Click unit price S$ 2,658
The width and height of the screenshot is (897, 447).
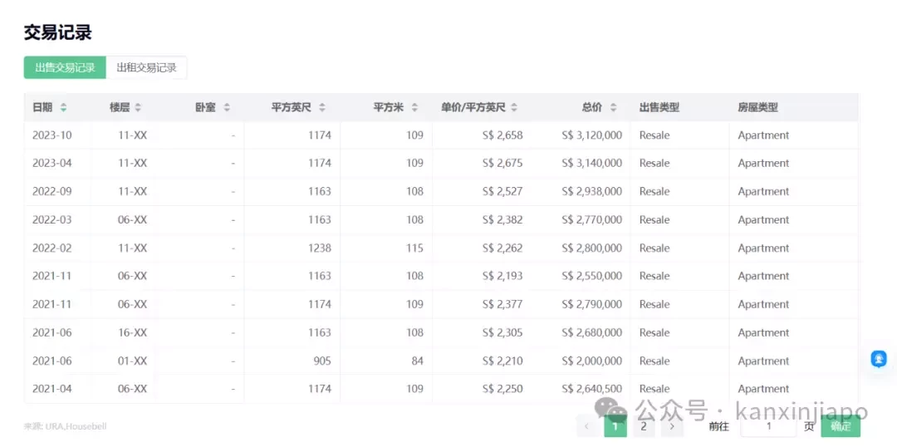tap(502, 135)
